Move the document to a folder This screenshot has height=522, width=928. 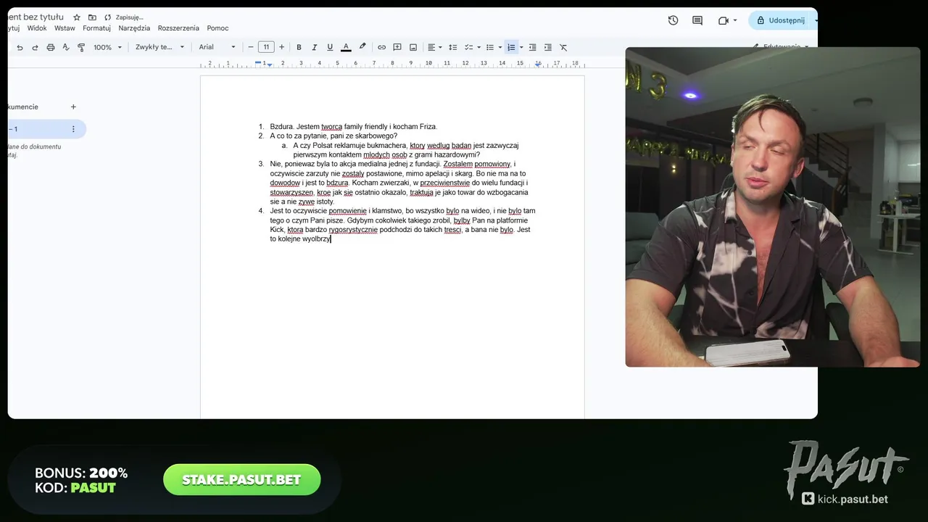point(92,17)
